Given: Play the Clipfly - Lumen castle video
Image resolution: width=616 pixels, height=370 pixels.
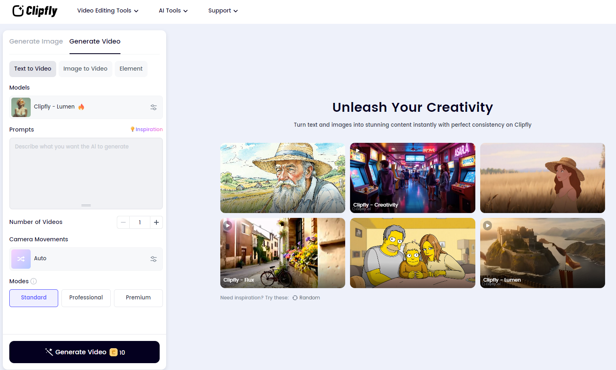Looking at the screenshot, I should point(487,226).
